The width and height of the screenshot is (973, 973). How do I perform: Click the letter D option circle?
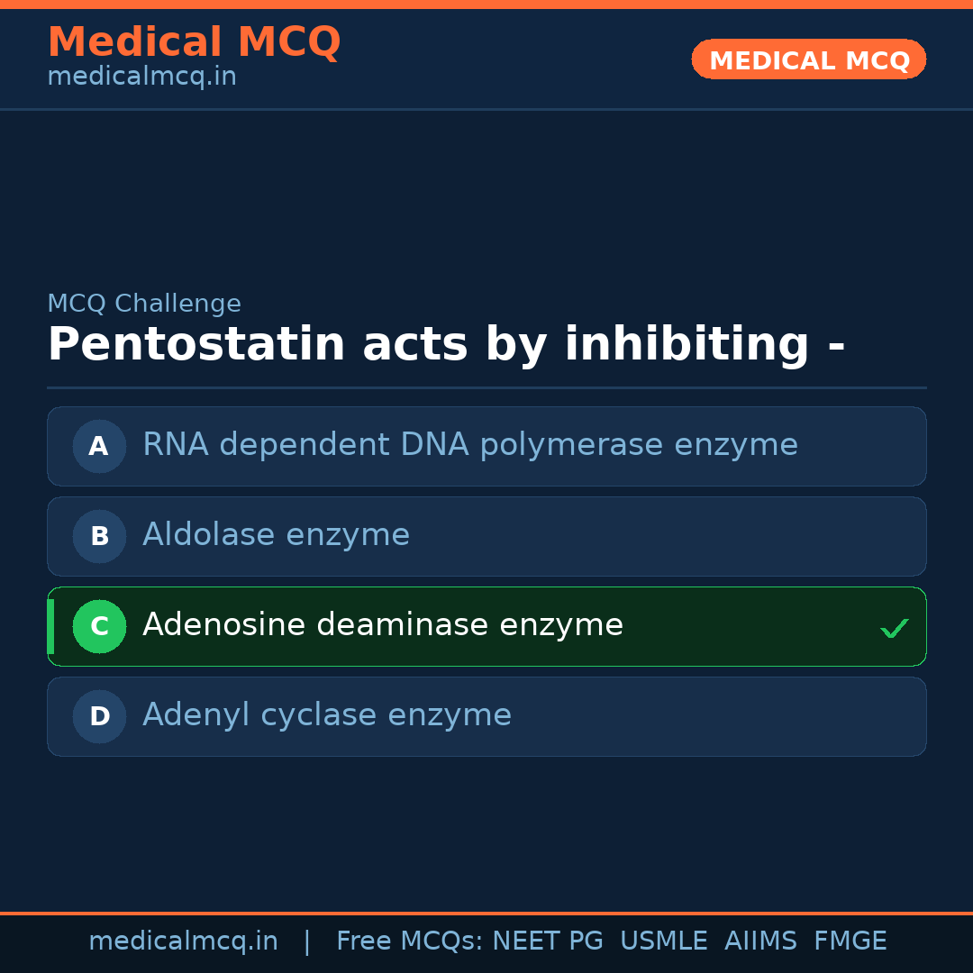(99, 716)
